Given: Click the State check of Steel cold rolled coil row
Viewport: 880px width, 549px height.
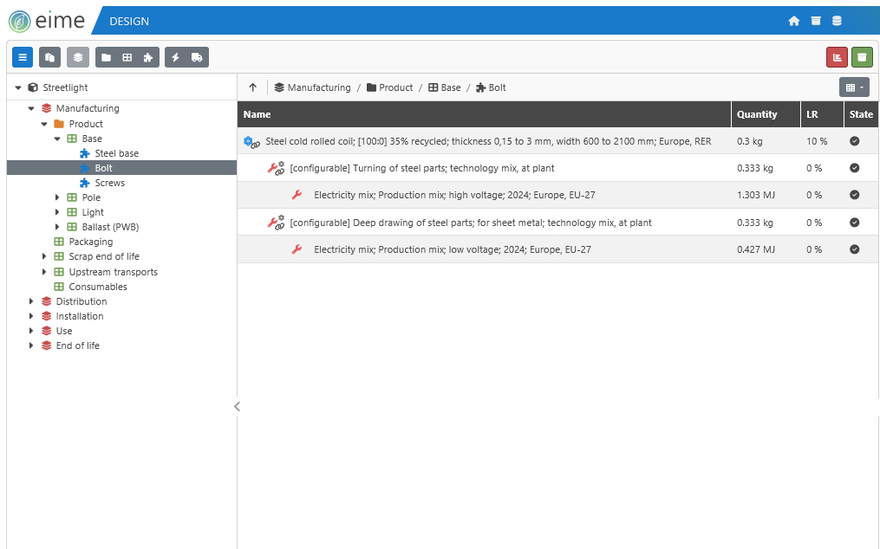Looking at the screenshot, I should pyautogui.click(x=854, y=141).
